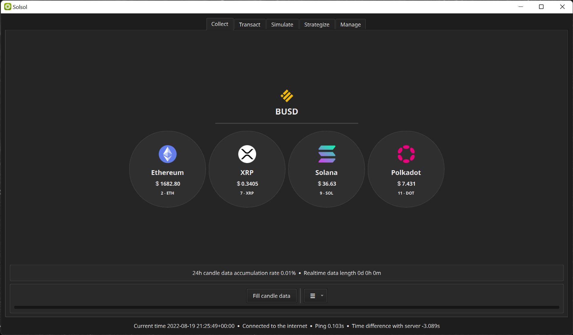
Task: Click the Solana name label
Action: pyautogui.click(x=326, y=173)
